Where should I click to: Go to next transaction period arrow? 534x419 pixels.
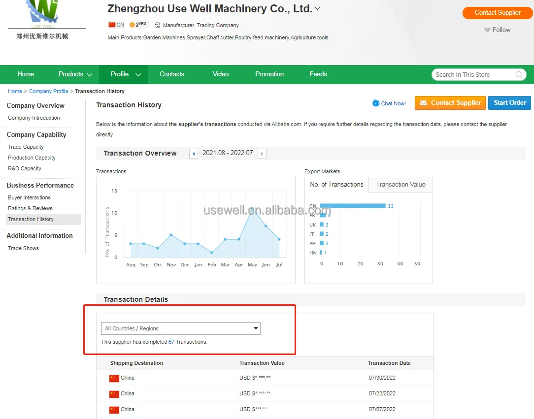tap(262, 154)
